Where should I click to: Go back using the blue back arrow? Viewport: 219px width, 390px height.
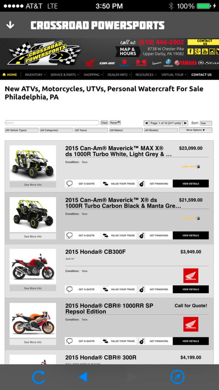83,377
